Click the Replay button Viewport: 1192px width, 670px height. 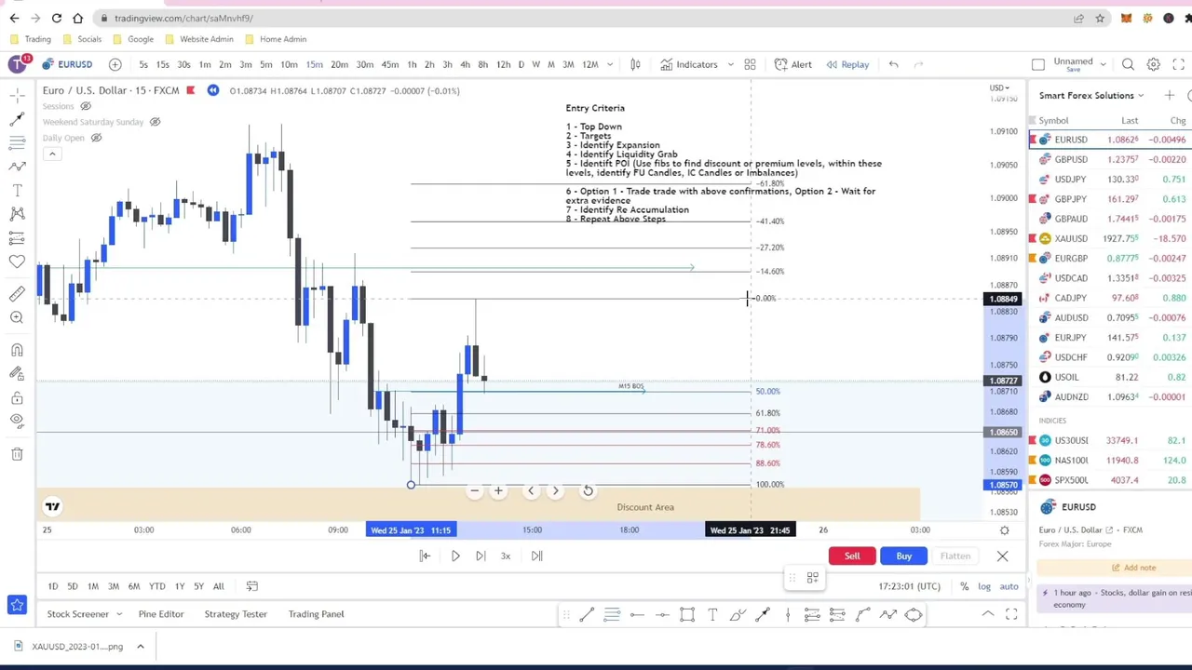click(x=847, y=64)
